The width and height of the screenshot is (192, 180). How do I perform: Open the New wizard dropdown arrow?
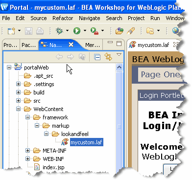tap(19, 30)
